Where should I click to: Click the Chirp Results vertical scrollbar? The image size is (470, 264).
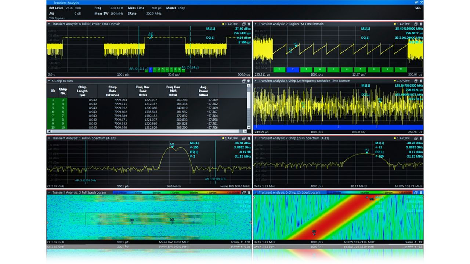(x=249, y=106)
